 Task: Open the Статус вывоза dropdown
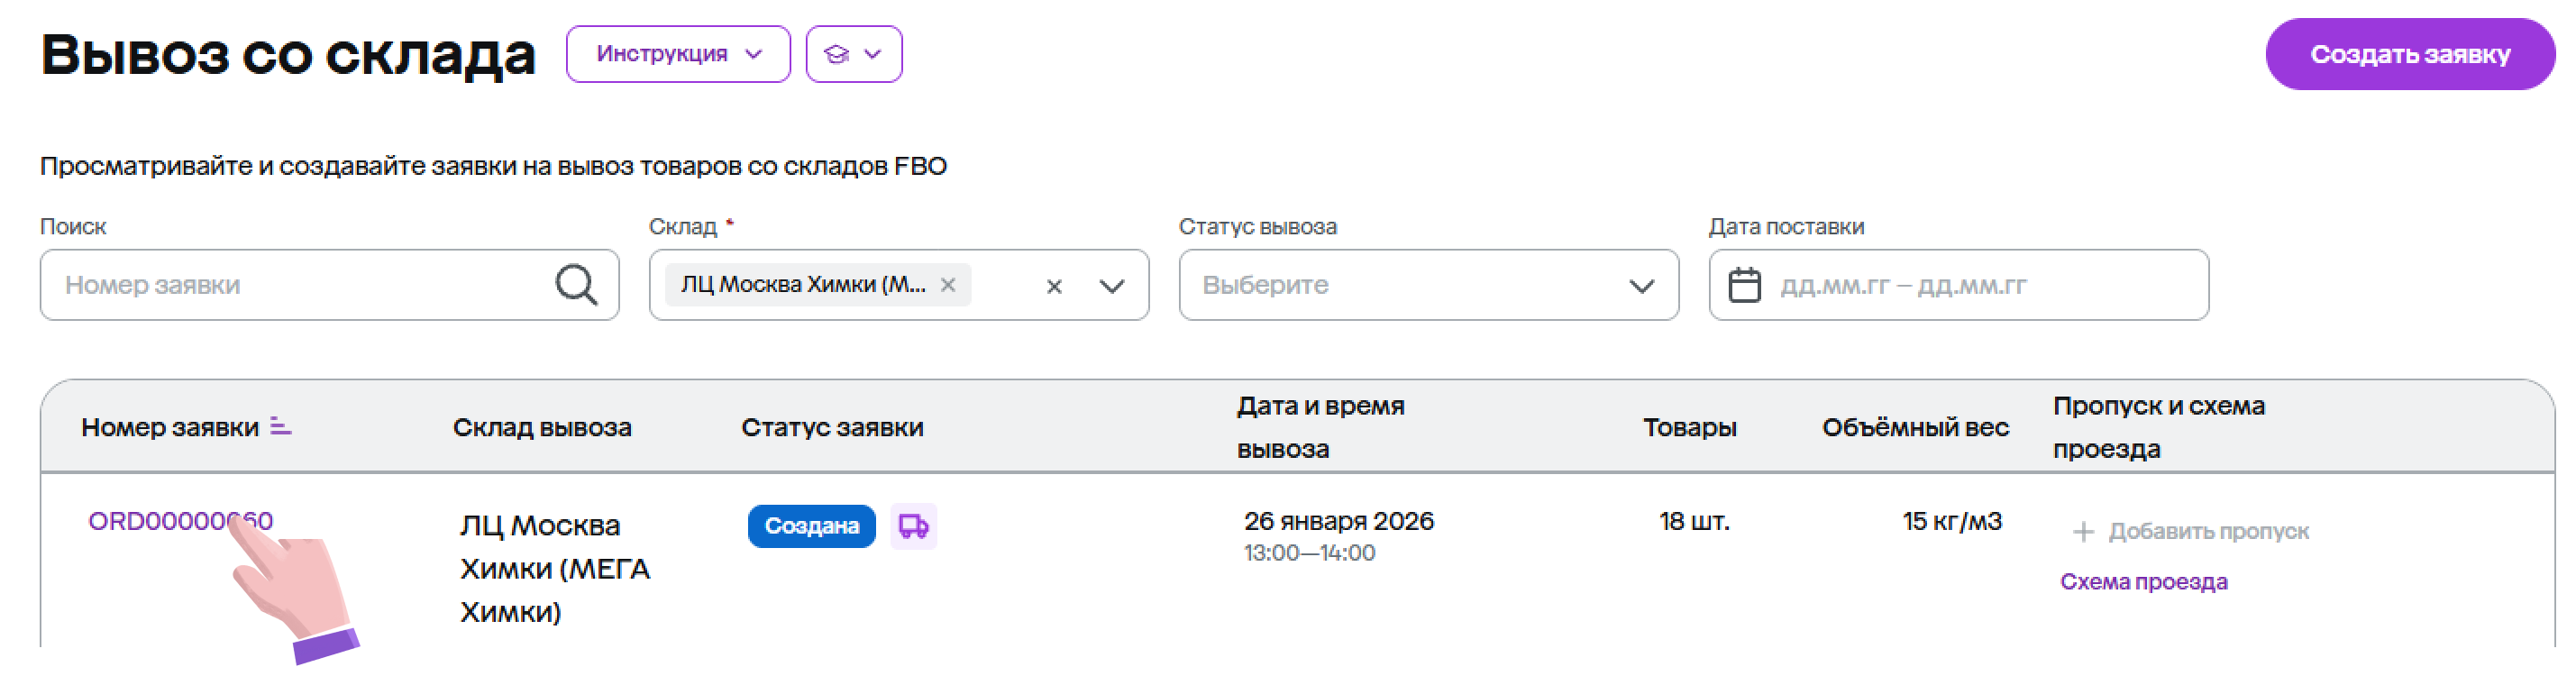coord(1428,285)
